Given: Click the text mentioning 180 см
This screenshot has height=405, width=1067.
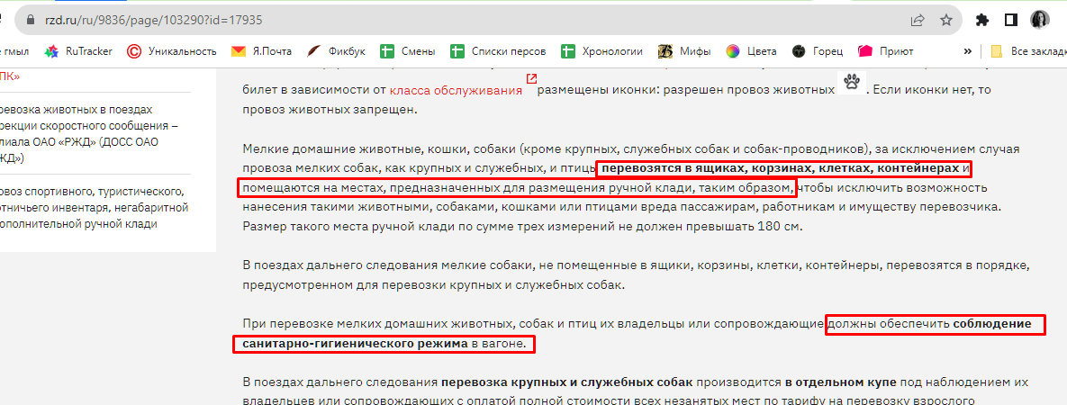Looking at the screenshot, I should [x=522, y=227].
